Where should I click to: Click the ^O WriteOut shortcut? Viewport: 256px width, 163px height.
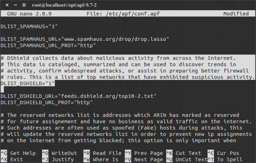(x=59, y=153)
